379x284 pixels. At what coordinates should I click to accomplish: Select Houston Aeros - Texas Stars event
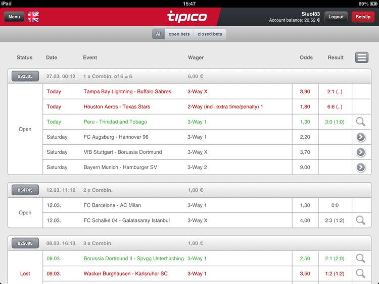[117, 106]
